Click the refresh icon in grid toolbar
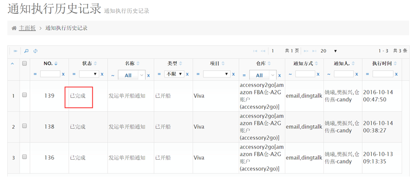 (x=35, y=51)
